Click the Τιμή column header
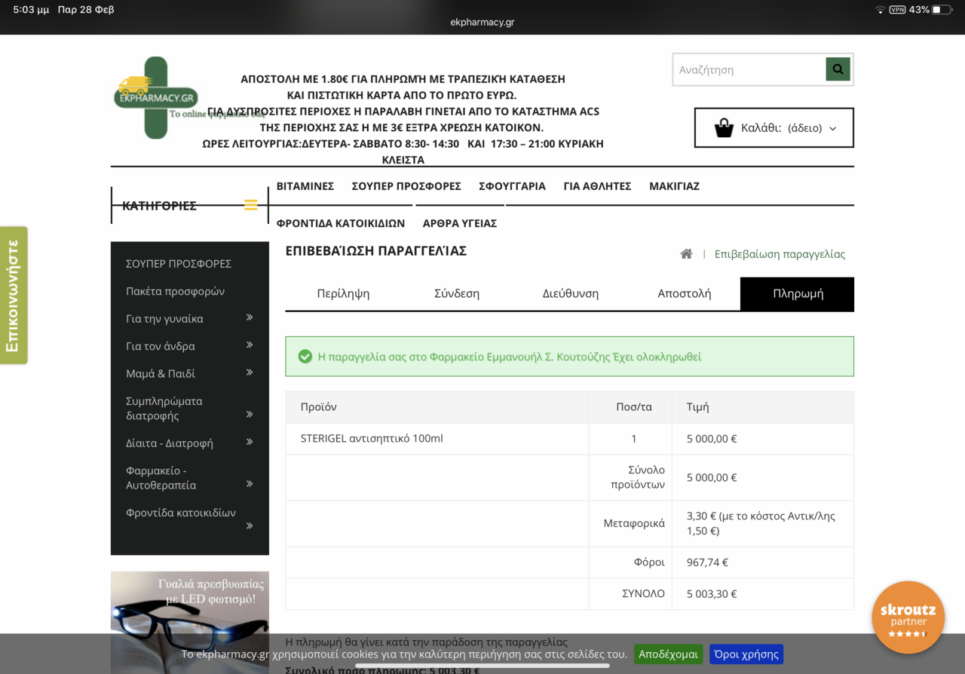 point(698,407)
